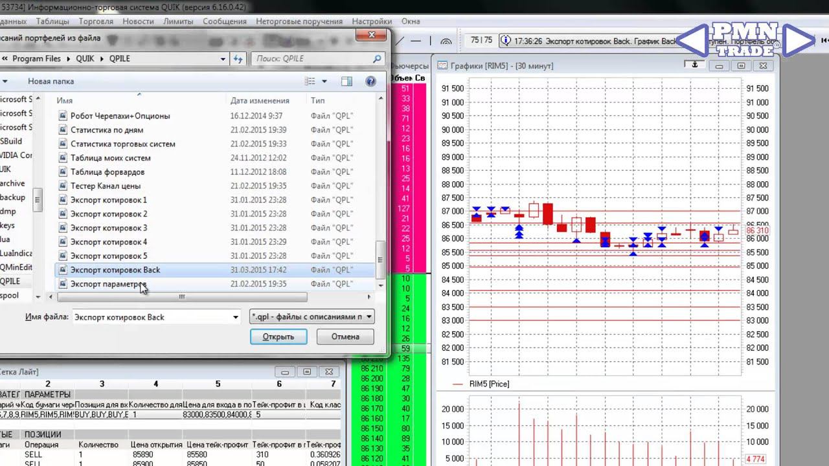The image size is (829, 466).
Task: Open the Новости menu
Action: (x=138, y=21)
